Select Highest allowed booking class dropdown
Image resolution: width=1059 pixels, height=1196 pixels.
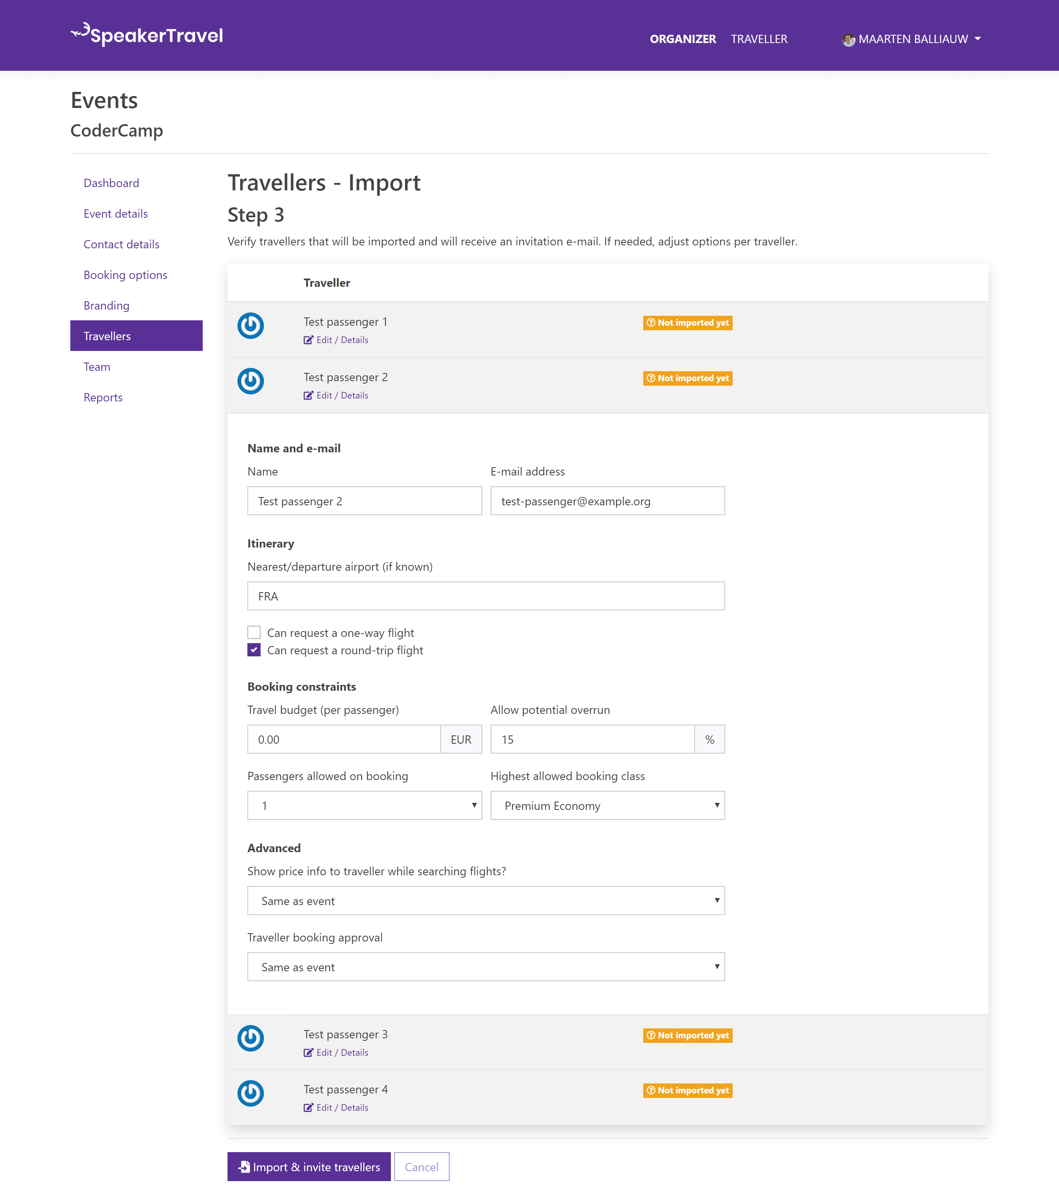607,805
